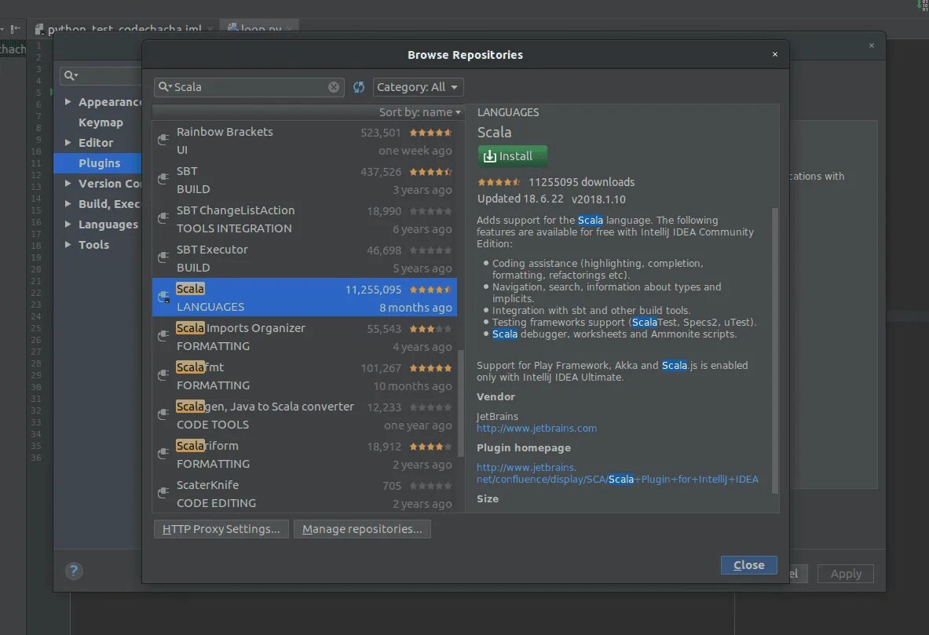Viewport: 929px width, 635px height.
Task: Select the SBT ChangeListAction plugin row
Action: click(x=305, y=219)
